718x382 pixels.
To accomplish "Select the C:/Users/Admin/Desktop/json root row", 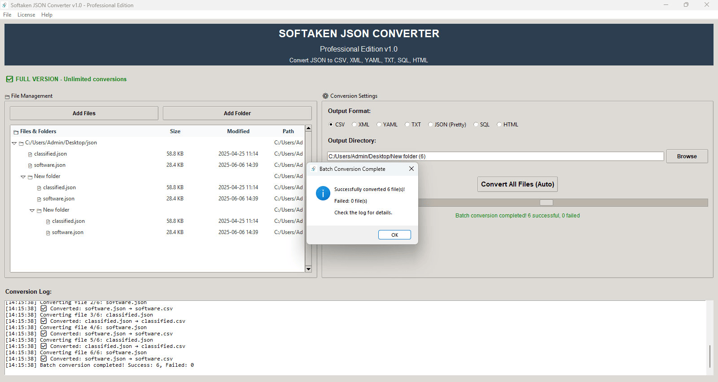I will tap(158, 143).
